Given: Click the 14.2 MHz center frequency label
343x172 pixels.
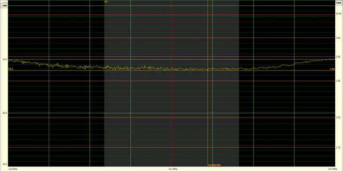Looking at the screenshot, I should [x=173, y=169].
